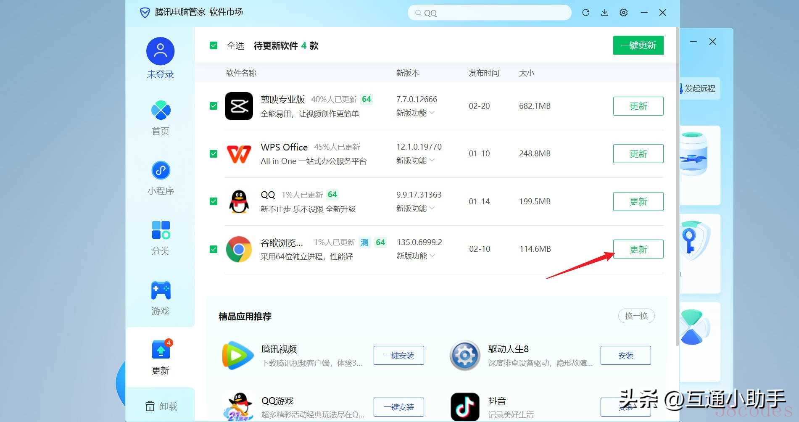Click the Google Chrome app icon
The image size is (799, 422).
239,249
